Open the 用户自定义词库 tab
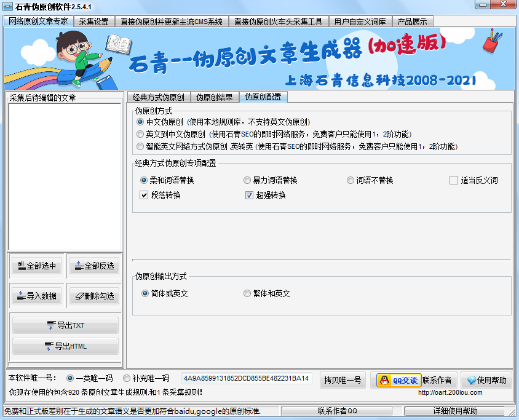Screen dimensions: 519x420 [359, 22]
